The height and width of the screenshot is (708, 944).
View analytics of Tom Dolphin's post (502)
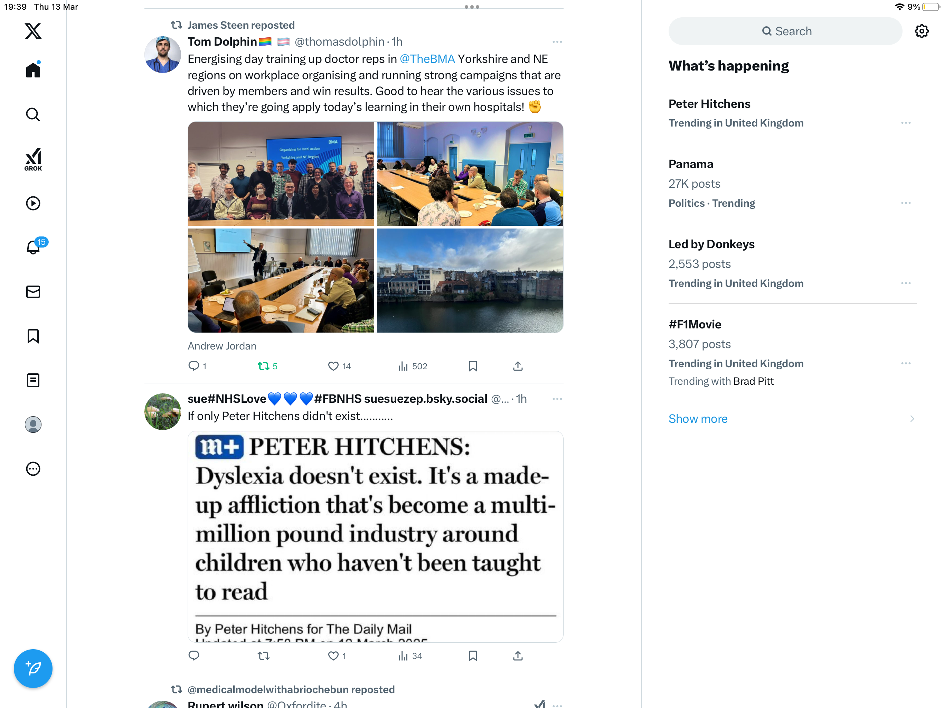point(412,366)
